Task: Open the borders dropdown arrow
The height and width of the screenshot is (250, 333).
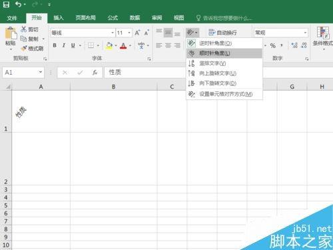Action: click(98, 45)
